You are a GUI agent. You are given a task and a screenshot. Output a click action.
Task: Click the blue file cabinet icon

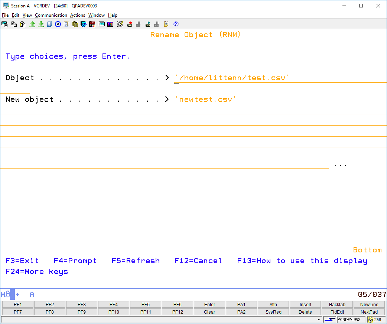(x=49, y=24)
